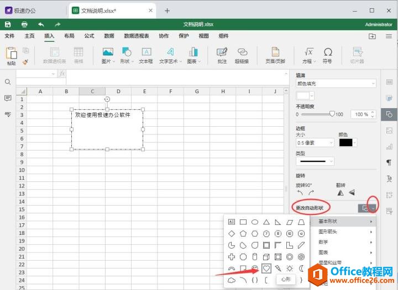
Task: Pick the cylinder (can) shape
Action: [255, 257]
